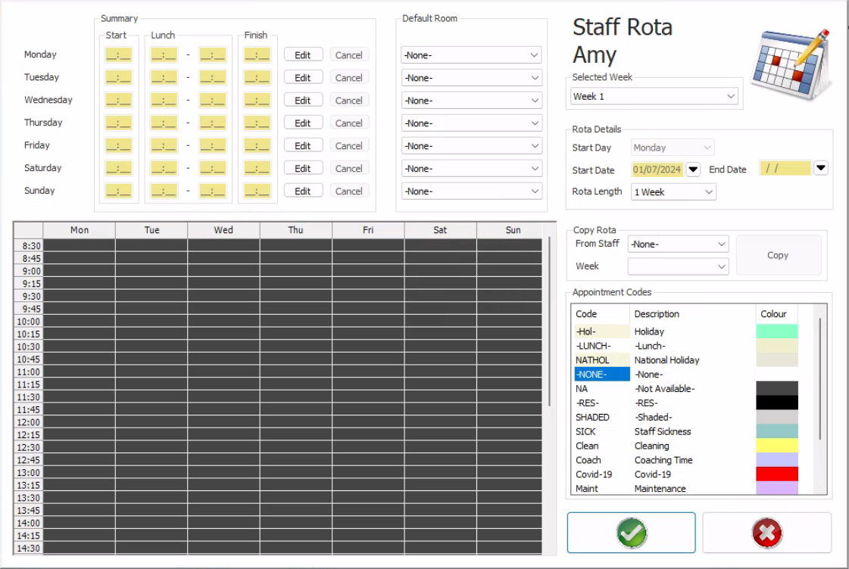The height and width of the screenshot is (569, 849).
Task: Pick the Not Available dark colour swatch
Action: coord(777,388)
